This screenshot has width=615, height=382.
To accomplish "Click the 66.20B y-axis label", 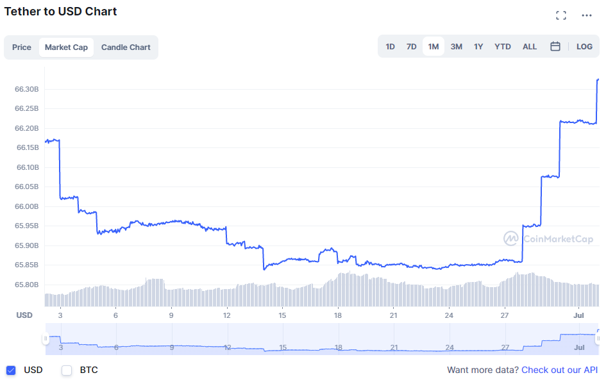I will click(x=27, y=128).
